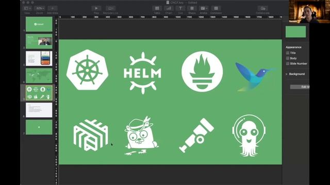The image size is (330, 185).
Task: Open slide 2 thumbnail with speaker photo
Action: pos(39,41)
